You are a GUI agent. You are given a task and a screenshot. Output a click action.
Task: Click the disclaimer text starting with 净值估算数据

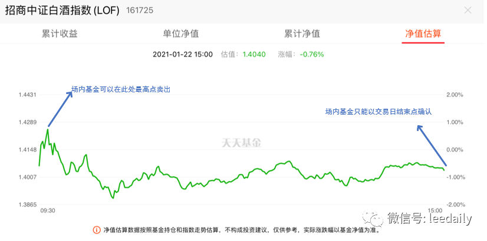[243, 230]
